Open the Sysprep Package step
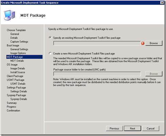 pyautogui.click(x=16, y=95)
